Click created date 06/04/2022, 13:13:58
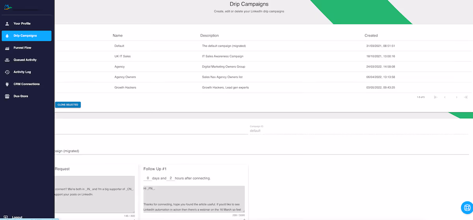473x220 pixels. pos(380,77)
